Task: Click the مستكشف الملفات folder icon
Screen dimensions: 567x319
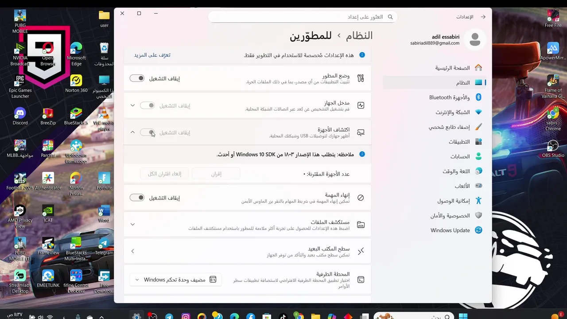Action: (361, 225)
